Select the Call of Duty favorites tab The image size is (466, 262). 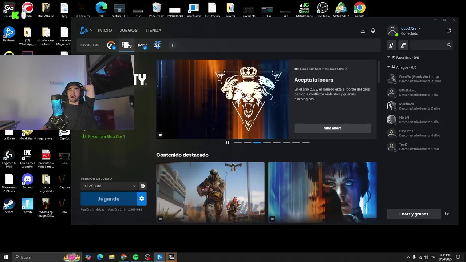126,45
